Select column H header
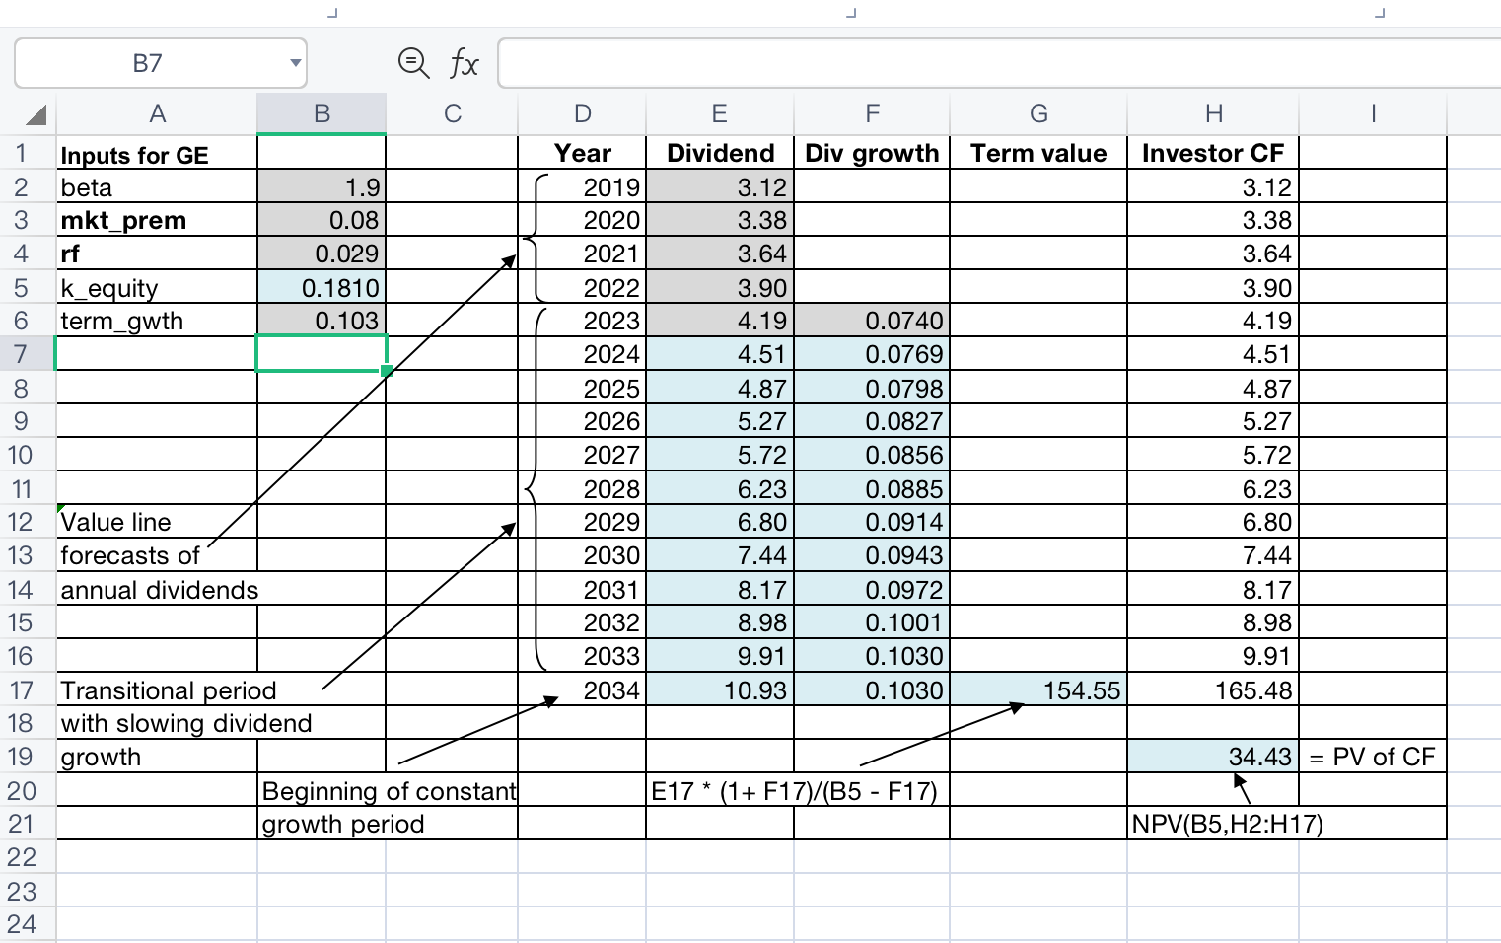The image size is (1501, 943). 1213,114
